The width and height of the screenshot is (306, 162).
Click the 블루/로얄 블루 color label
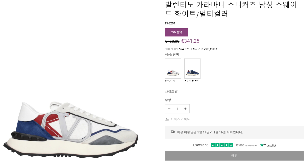pyautogui.click(x=192, y=81)
